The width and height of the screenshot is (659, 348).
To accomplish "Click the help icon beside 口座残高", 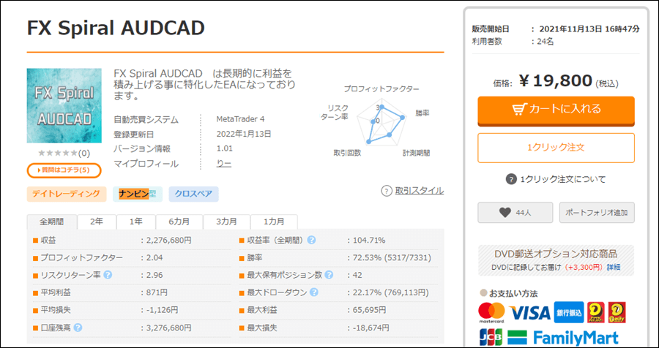I will click(78, 328).
